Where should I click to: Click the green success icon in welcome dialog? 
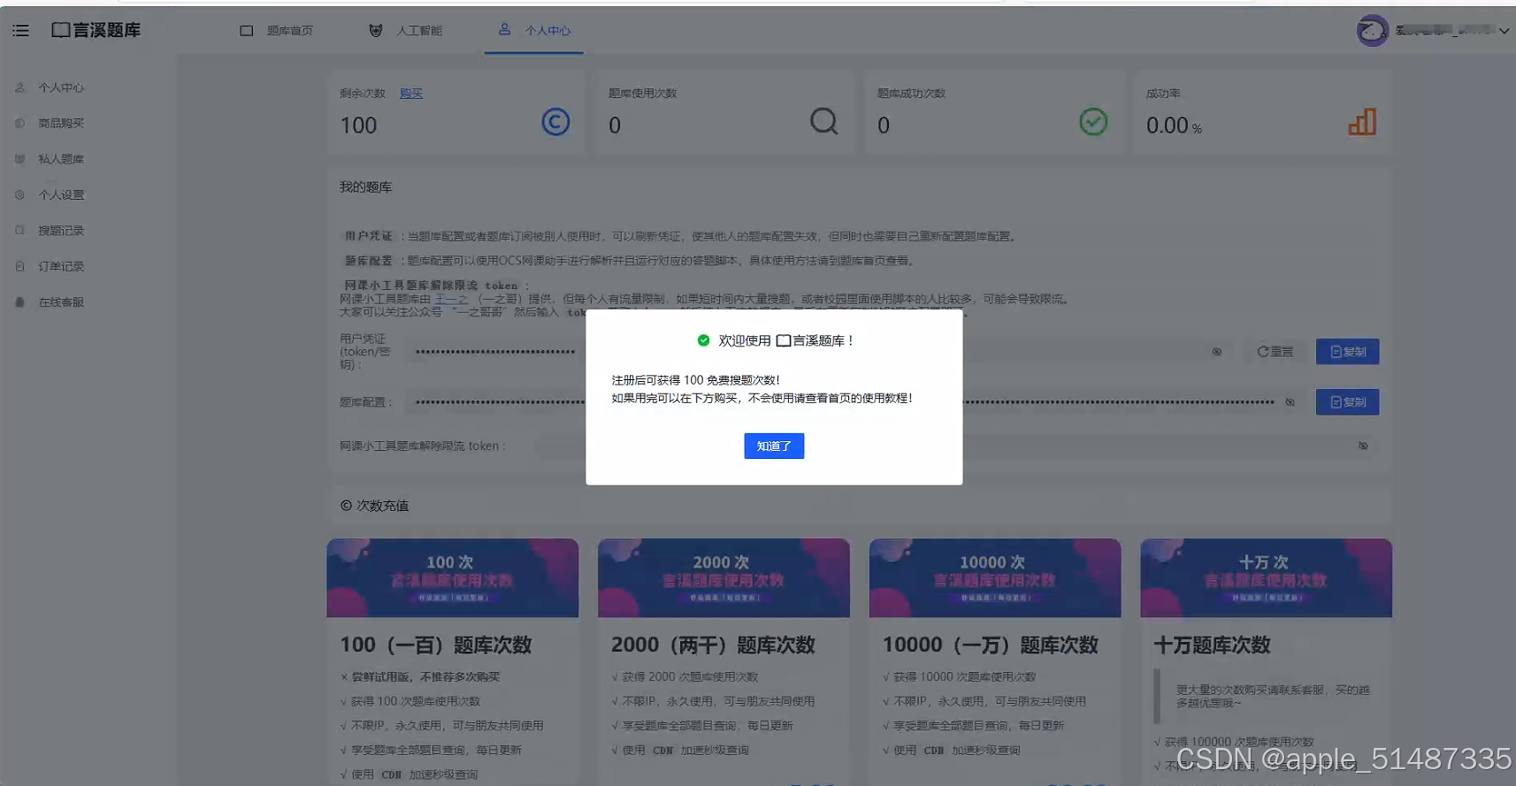[x=703, y=340]
